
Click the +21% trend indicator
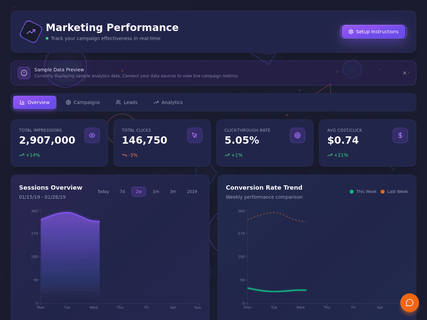pos(338,155)
